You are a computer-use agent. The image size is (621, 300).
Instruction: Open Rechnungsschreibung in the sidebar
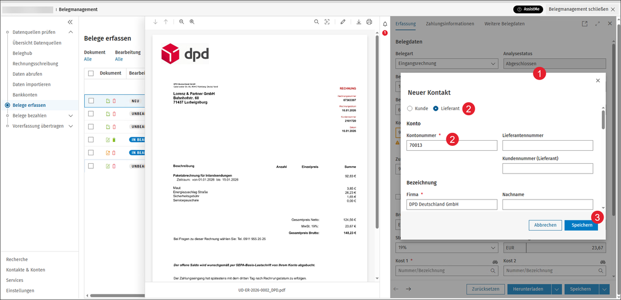pyautogui.click(x=35, y=63)
